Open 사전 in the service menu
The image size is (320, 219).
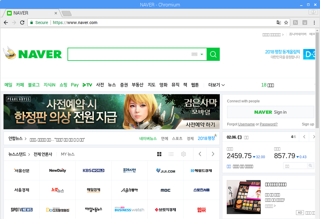(100, 85)
